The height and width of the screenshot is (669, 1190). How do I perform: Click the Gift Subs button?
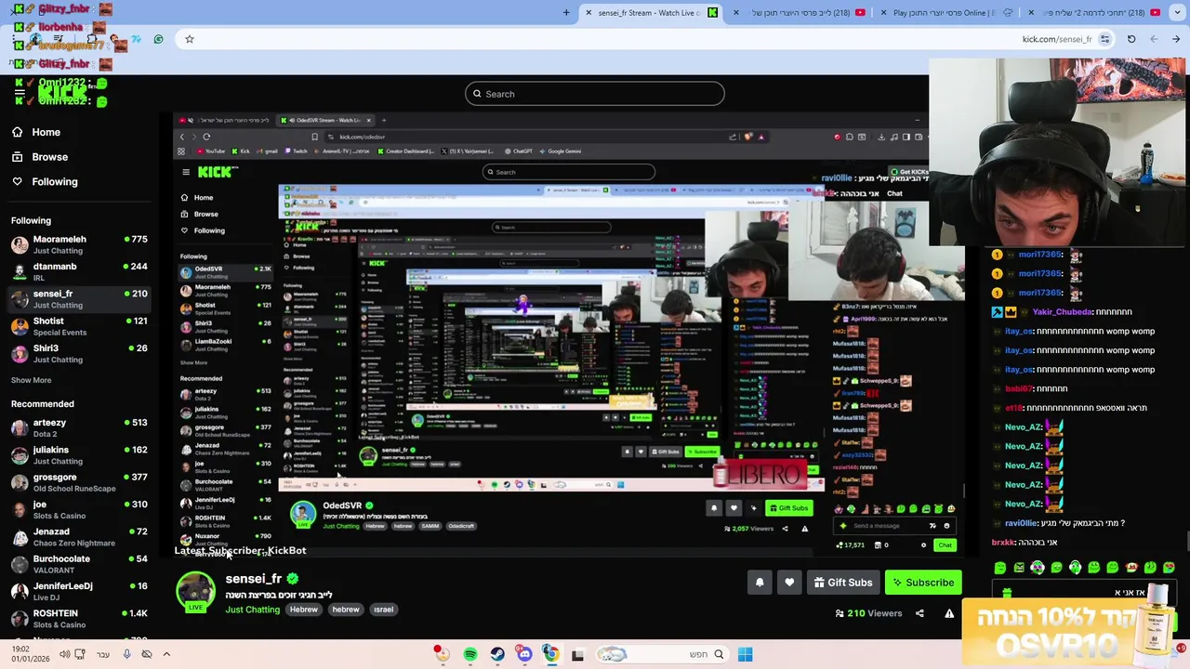click(842, 583)
